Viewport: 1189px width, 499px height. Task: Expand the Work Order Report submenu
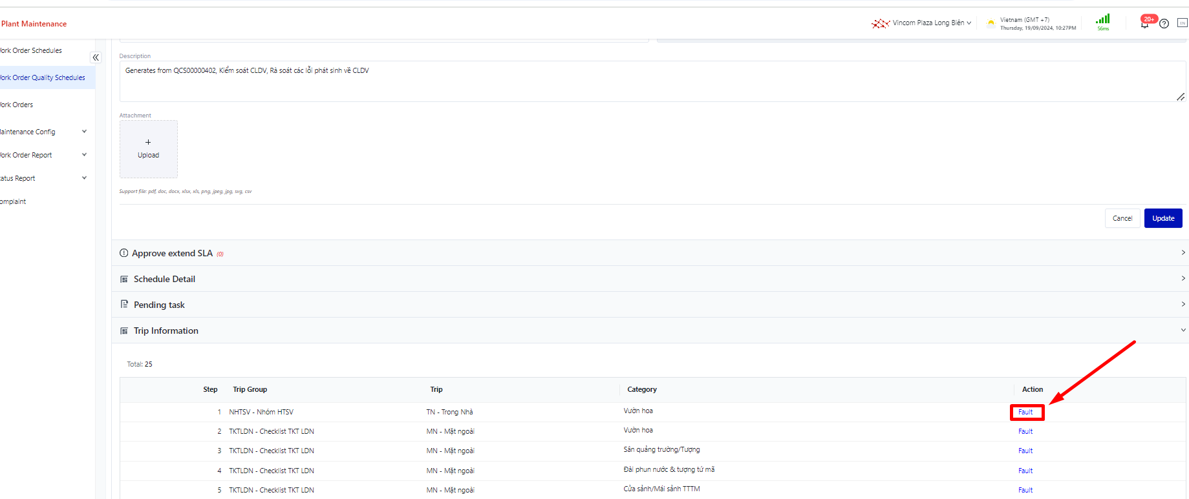pos(84,155)
